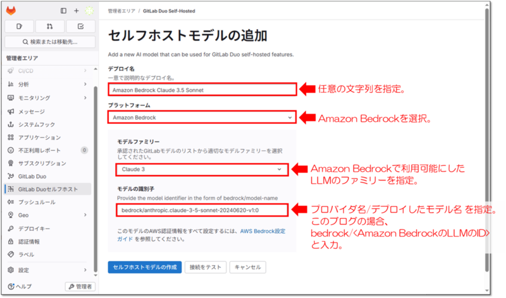Click the セルフホストモデルの追加 heading
Screen dimensions: 506x298
click(188, 35)
